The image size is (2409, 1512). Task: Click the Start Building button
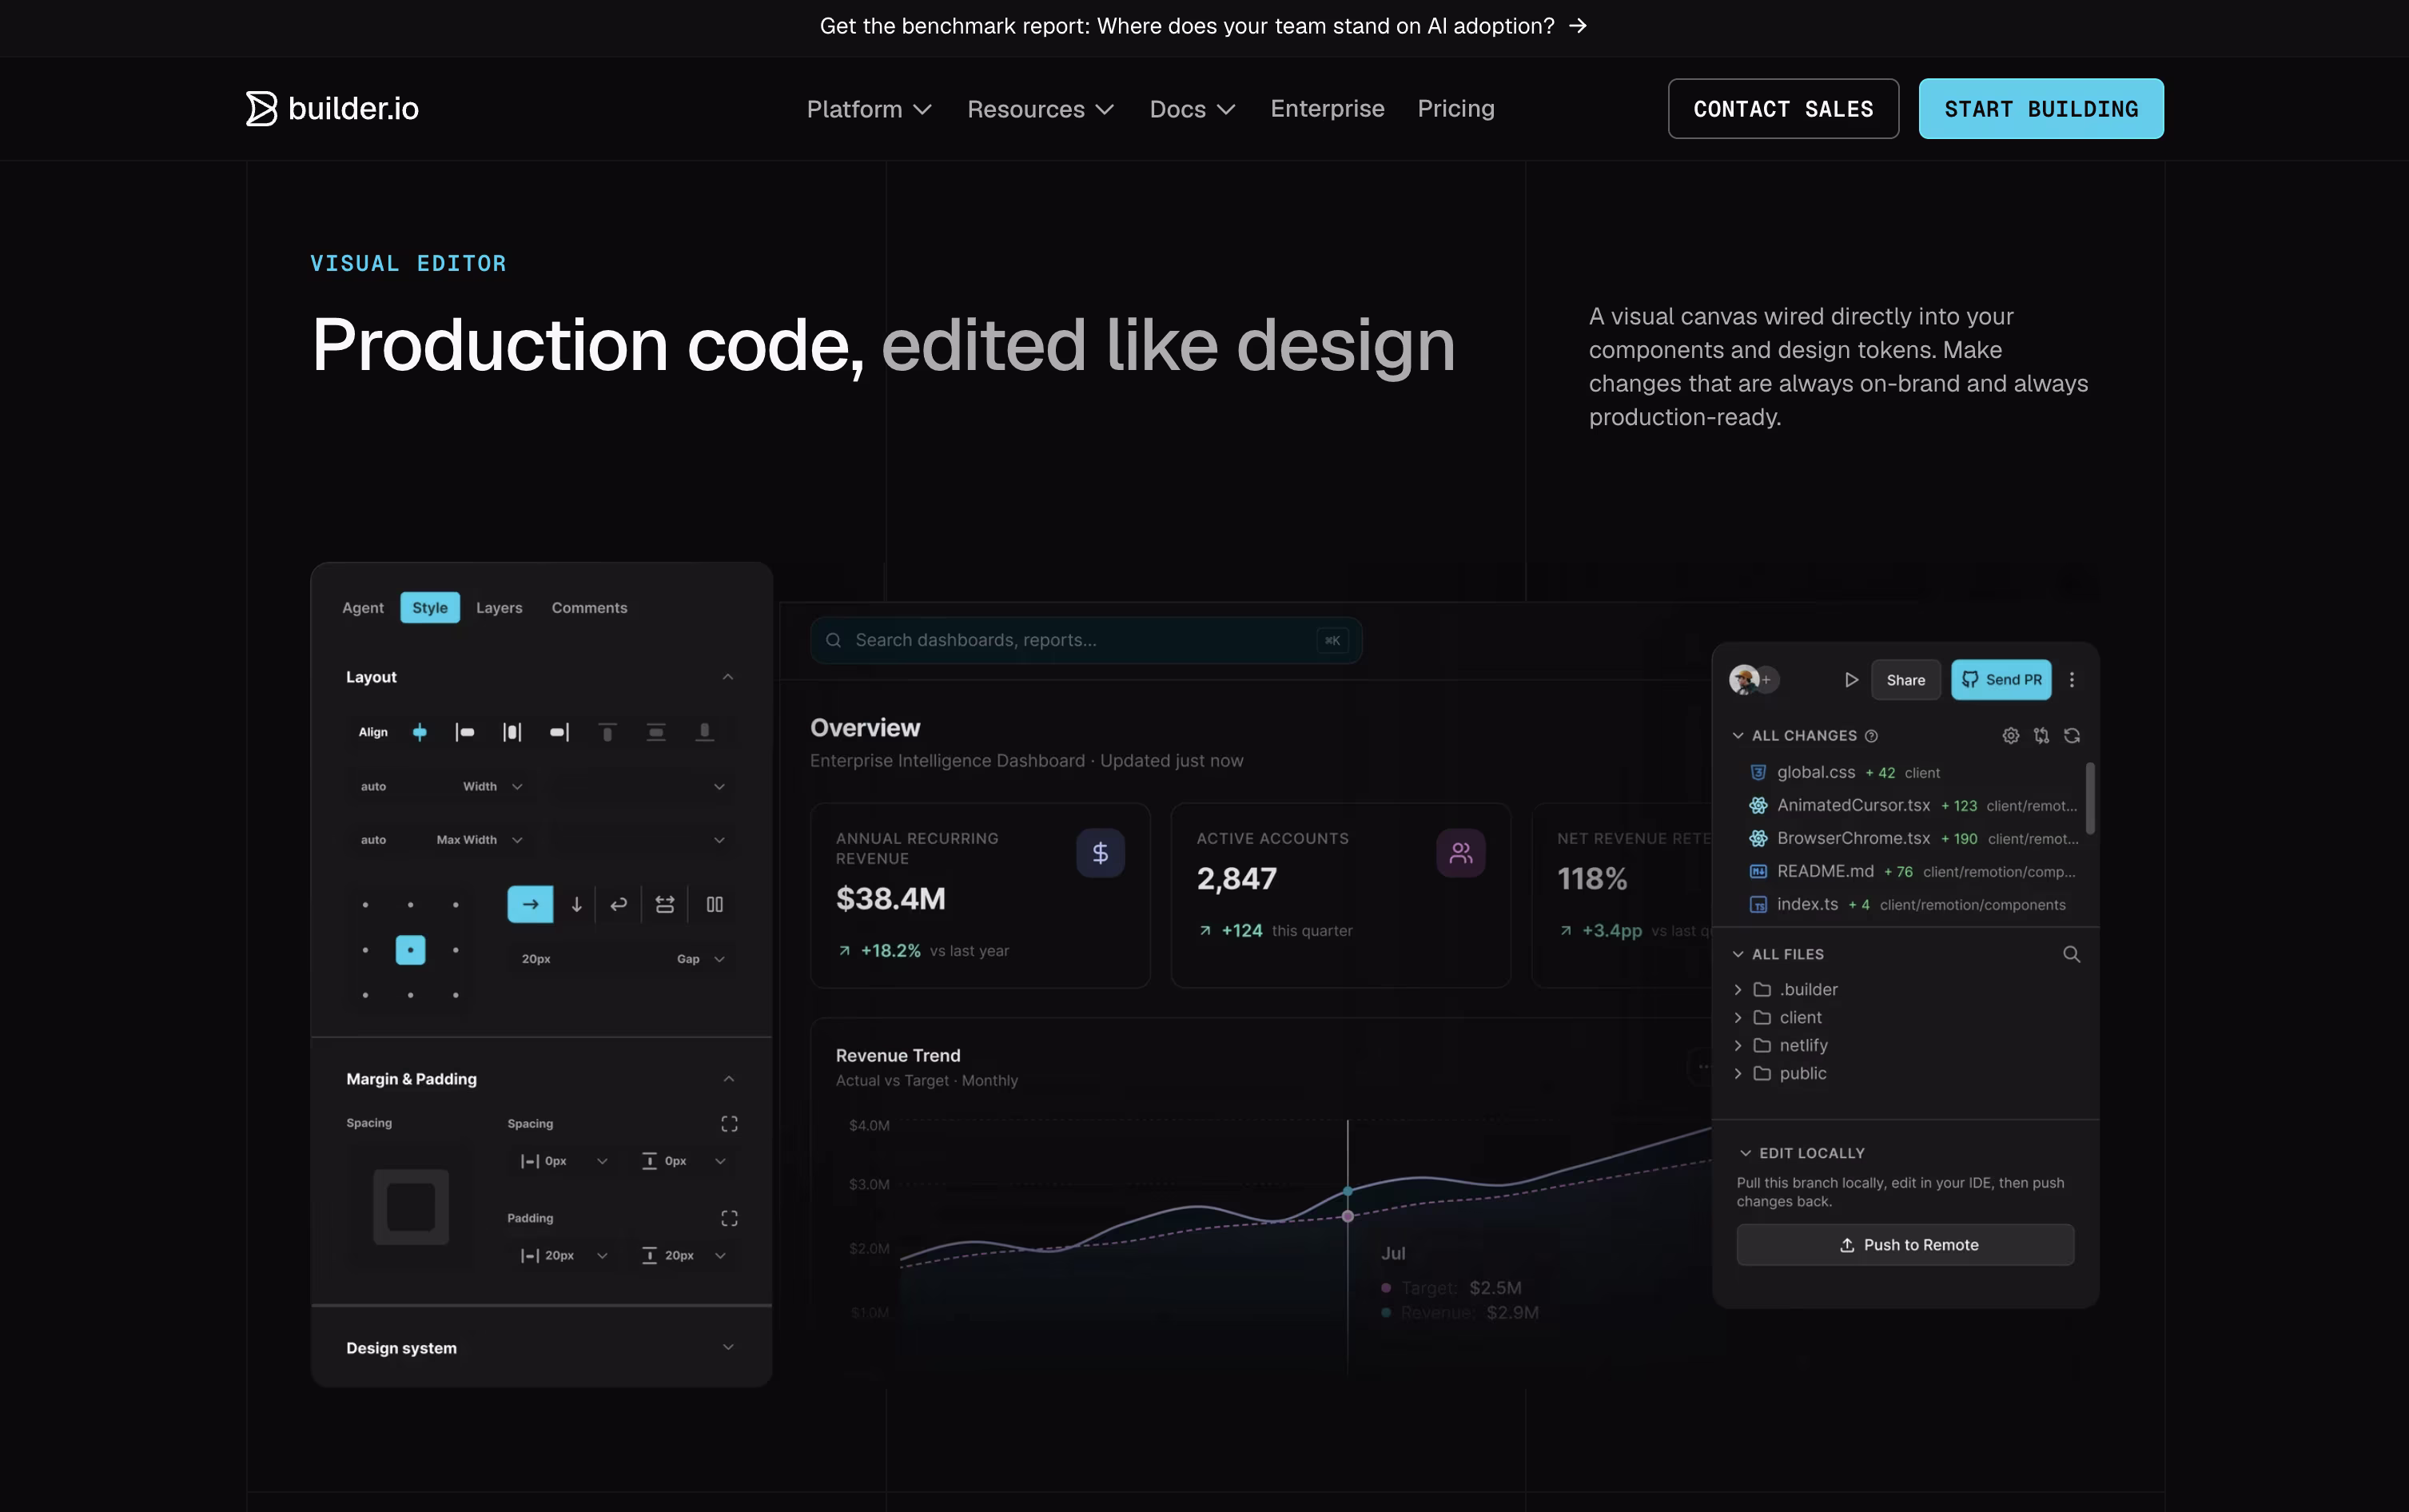click(2041, 109)
